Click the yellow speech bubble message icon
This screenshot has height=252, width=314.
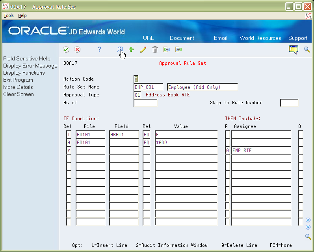[x=294, y=49]
